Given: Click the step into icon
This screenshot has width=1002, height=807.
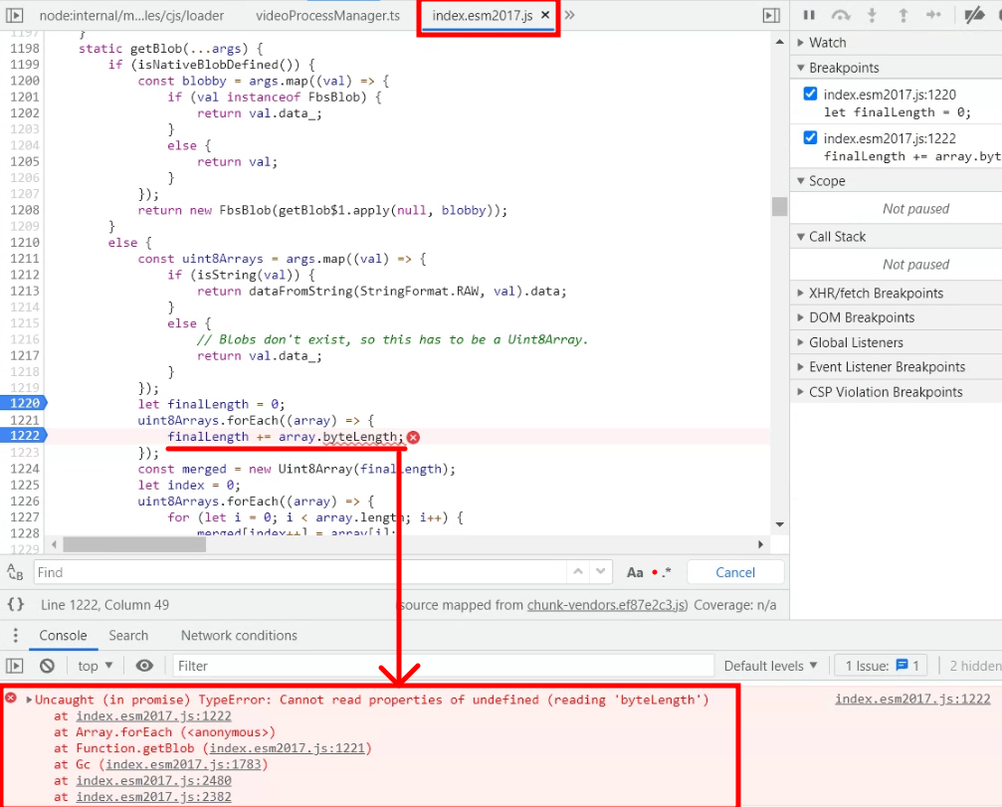Looking at the screenshot, I should 872,15.
